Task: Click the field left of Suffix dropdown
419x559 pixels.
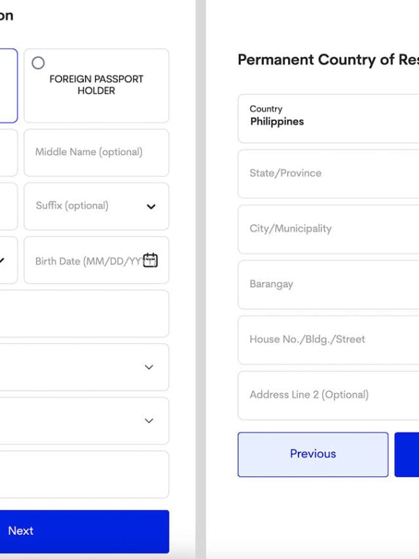Action: pyautogui.click(x=7, y=206)
